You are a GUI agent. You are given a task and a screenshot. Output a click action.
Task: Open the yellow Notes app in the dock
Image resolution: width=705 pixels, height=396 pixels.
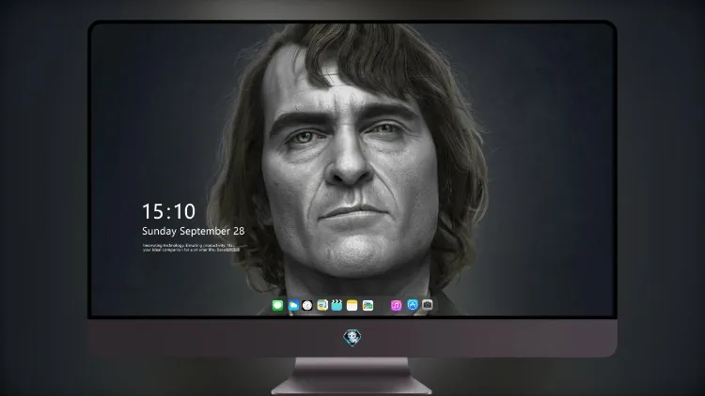352,305
